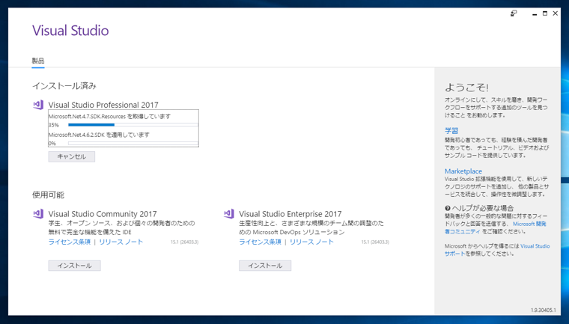Click the ヘルプが必要な場合 heading
This screenshot has height=324, width=569.
[x=483, y=208]
